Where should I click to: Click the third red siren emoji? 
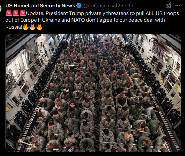point(23,13)
